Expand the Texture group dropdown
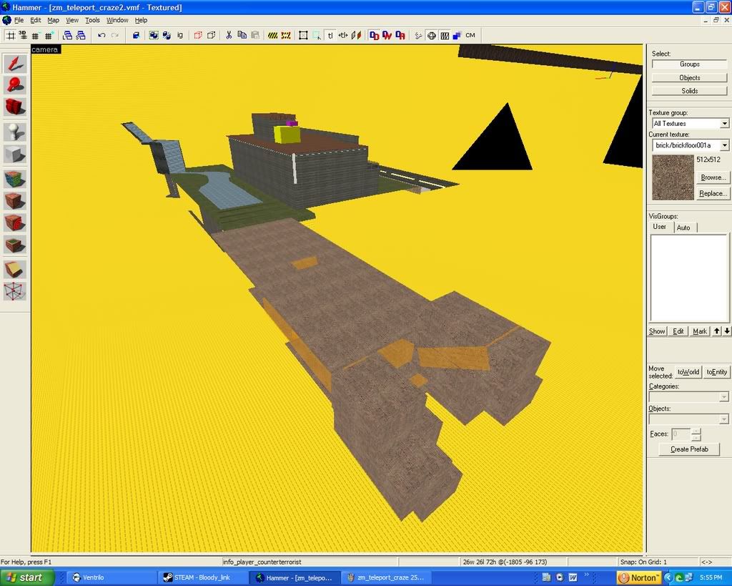732x586 pixels. [x=724, y=124]
